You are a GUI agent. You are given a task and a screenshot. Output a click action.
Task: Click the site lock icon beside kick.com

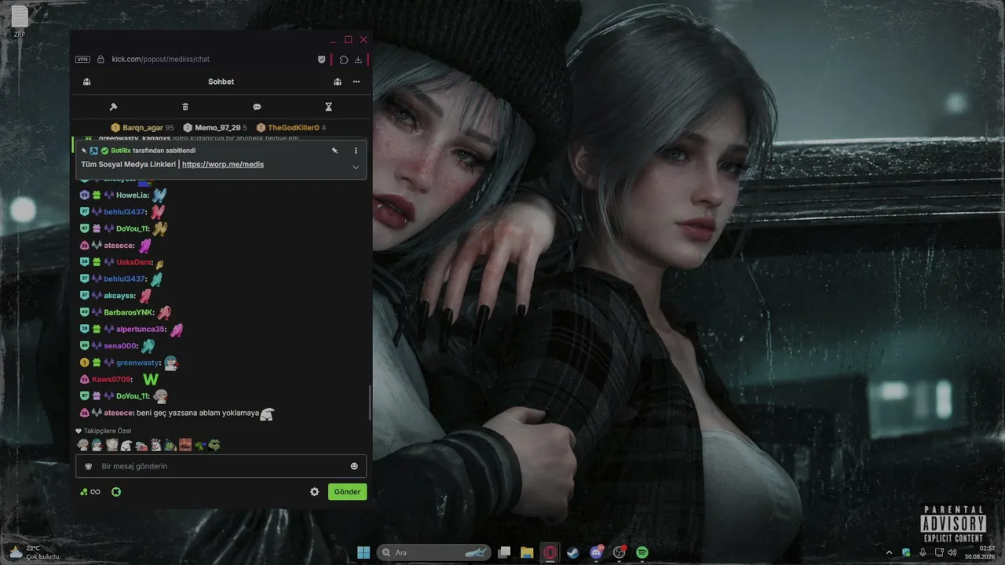[x=100, y=59]
